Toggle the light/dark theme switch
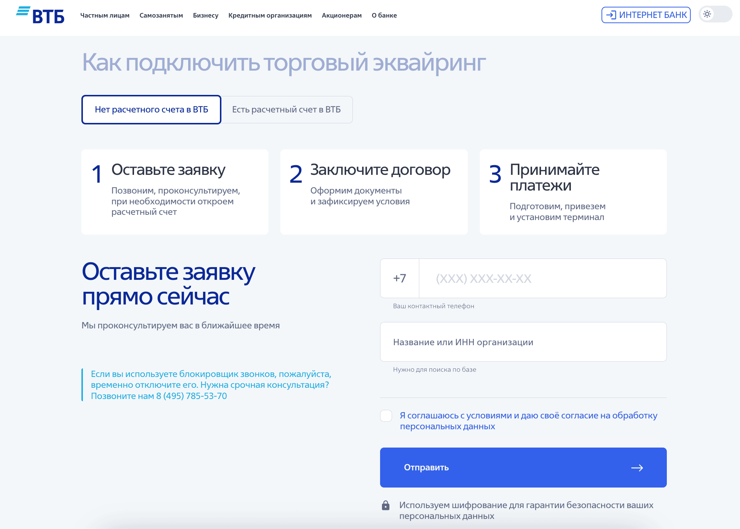Viewport: 740px width, 529px height. (x=715, y=15)
